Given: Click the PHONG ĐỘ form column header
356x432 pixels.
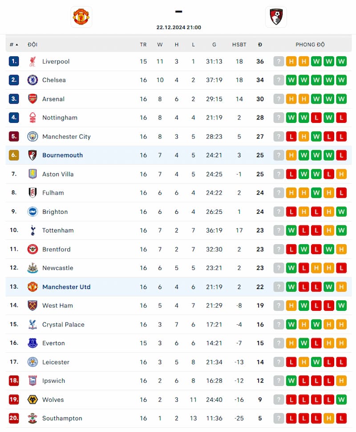Looking at the screenshot, I should (x=310, y=45).
